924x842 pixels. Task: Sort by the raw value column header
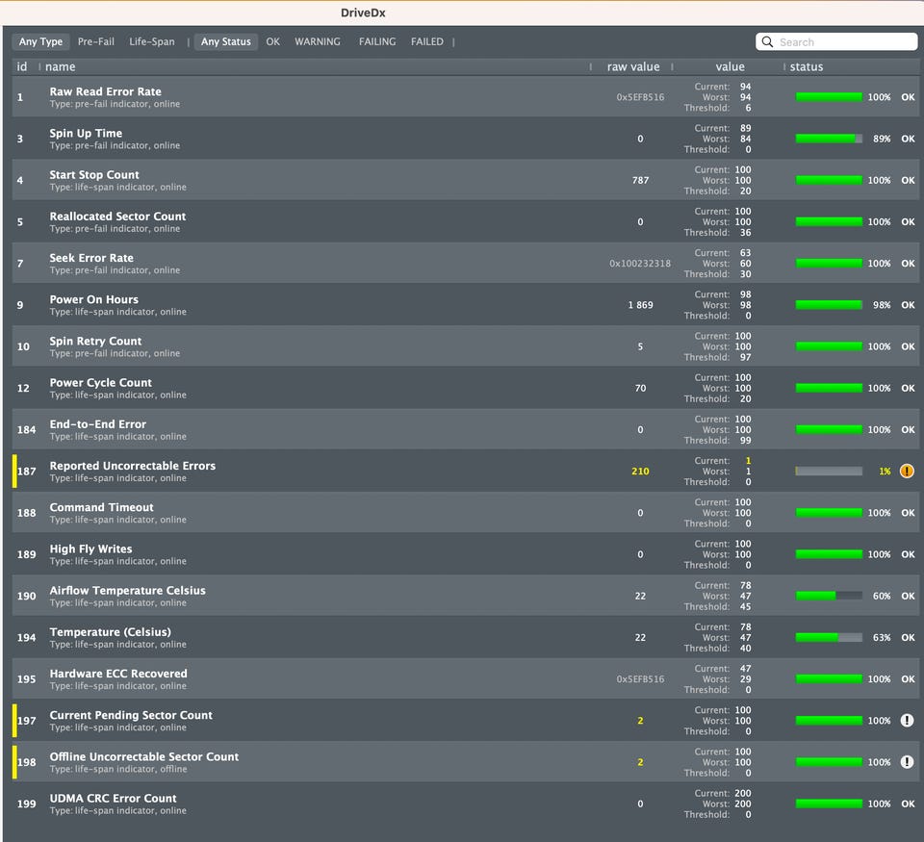point(633,66)
